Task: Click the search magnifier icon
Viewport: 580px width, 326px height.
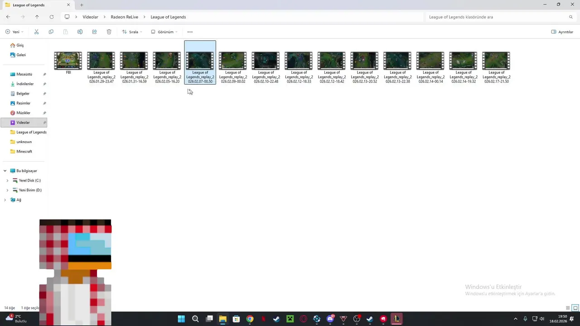Action: click(571, 17)
